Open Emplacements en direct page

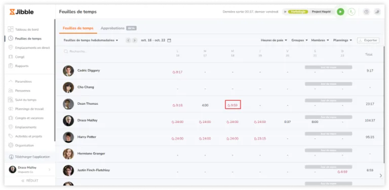(29, 47)
